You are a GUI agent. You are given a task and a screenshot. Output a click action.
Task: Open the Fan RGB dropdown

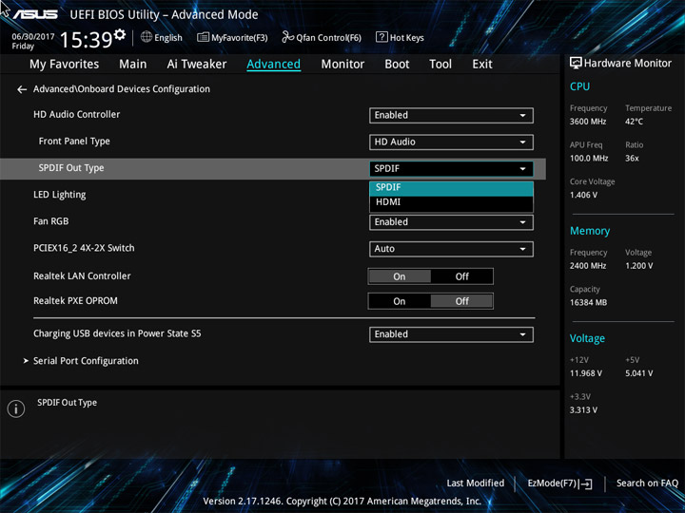[451, 222]
